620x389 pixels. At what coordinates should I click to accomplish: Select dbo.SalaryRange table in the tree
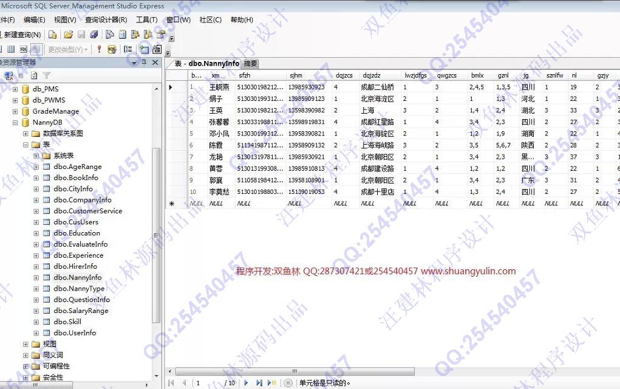click(x=81, y=311)
